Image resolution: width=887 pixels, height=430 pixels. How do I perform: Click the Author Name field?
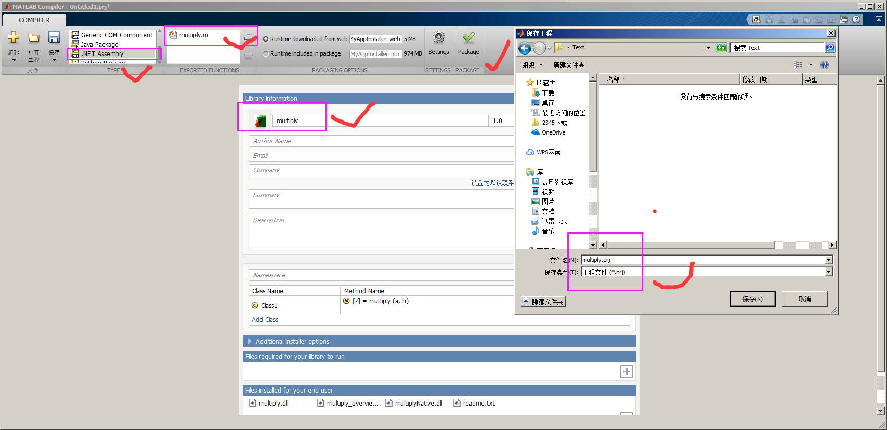381,141
